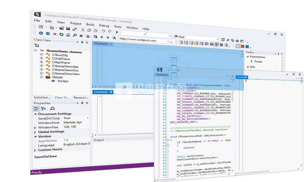Image resolution: width=308 pixels, height=182 pixels.
Task: Click the Open folder toolbar icon
Action: pos(62,28)
